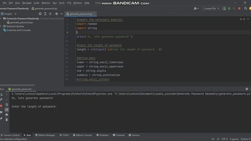Screen dimensions: 251x141
Task: Click the LF line separator in status bar
Action: pos(218,139)
